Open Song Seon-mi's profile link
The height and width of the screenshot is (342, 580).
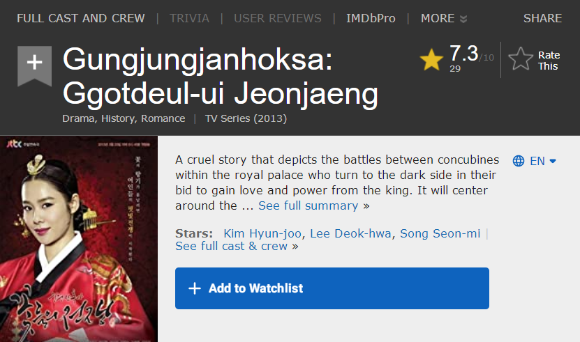pyautogui.click(x=440, y=233)
